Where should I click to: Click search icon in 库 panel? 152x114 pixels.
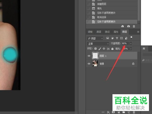pos(143,60)
